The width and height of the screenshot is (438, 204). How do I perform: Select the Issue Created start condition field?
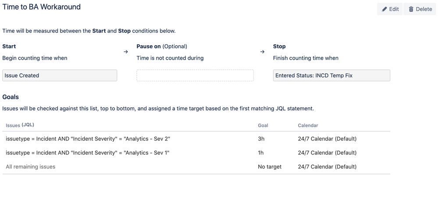tap(60, 75)
